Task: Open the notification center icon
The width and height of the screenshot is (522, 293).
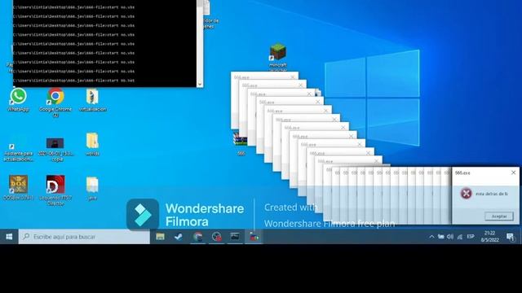Action: click(510, 237)
